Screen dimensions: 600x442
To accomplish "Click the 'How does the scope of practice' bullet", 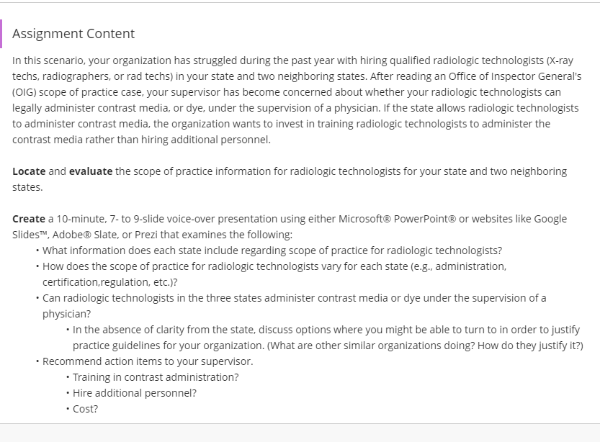I will pos(274,274).
